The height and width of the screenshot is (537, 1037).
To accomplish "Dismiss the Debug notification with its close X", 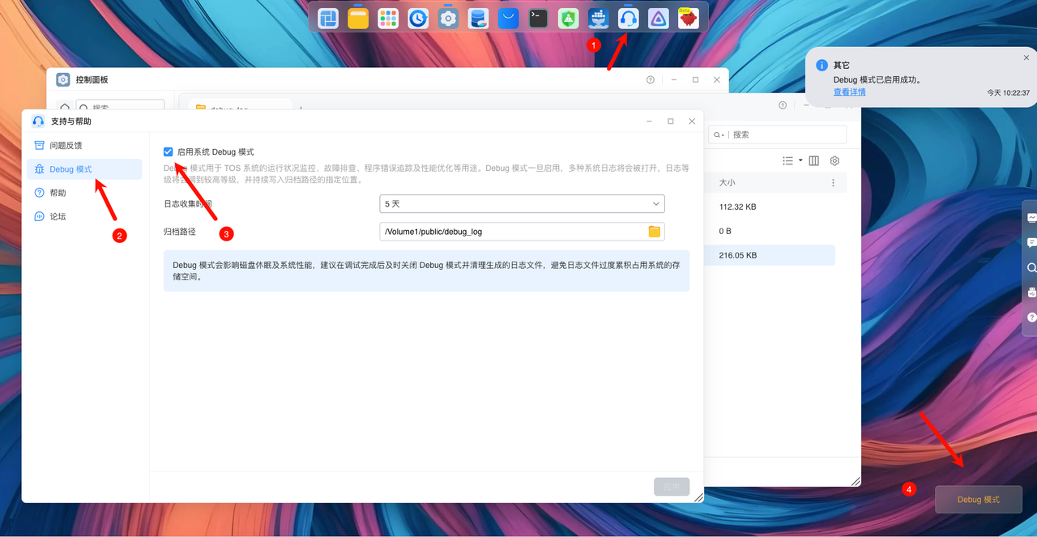I will 1026,58.
